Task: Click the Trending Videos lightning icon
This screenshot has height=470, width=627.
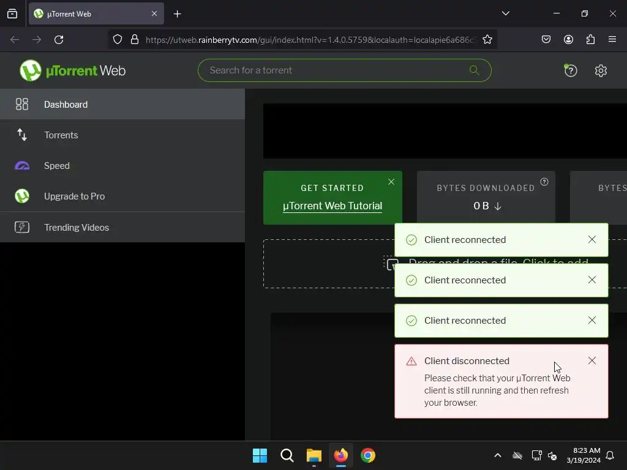Action: pyautogui.click(x=22, y=227)
